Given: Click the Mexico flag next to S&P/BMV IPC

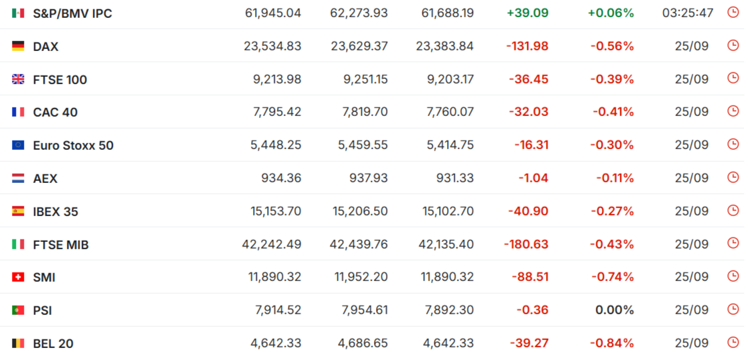Looking at the screenshot, I should [x=18, y=13].
